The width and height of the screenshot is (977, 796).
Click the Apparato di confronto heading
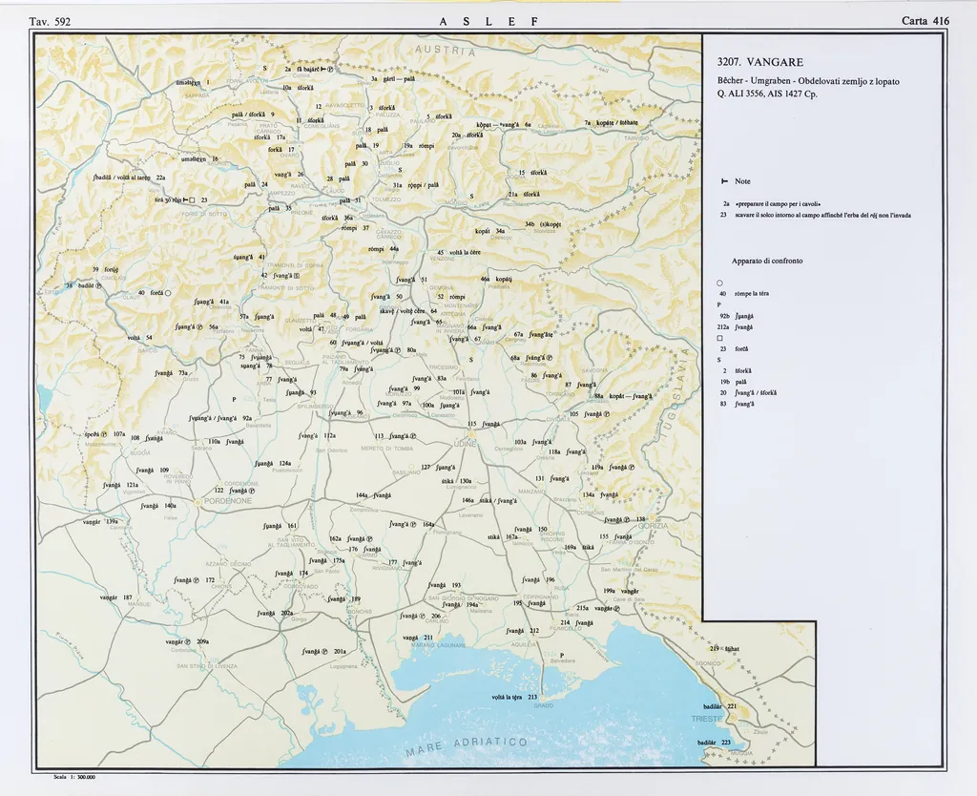tap(767, 261)
